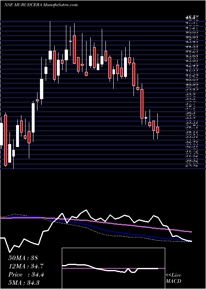Click the 31.12 price axis label
This screenshot has width=206, height=289.
[192, 156]
